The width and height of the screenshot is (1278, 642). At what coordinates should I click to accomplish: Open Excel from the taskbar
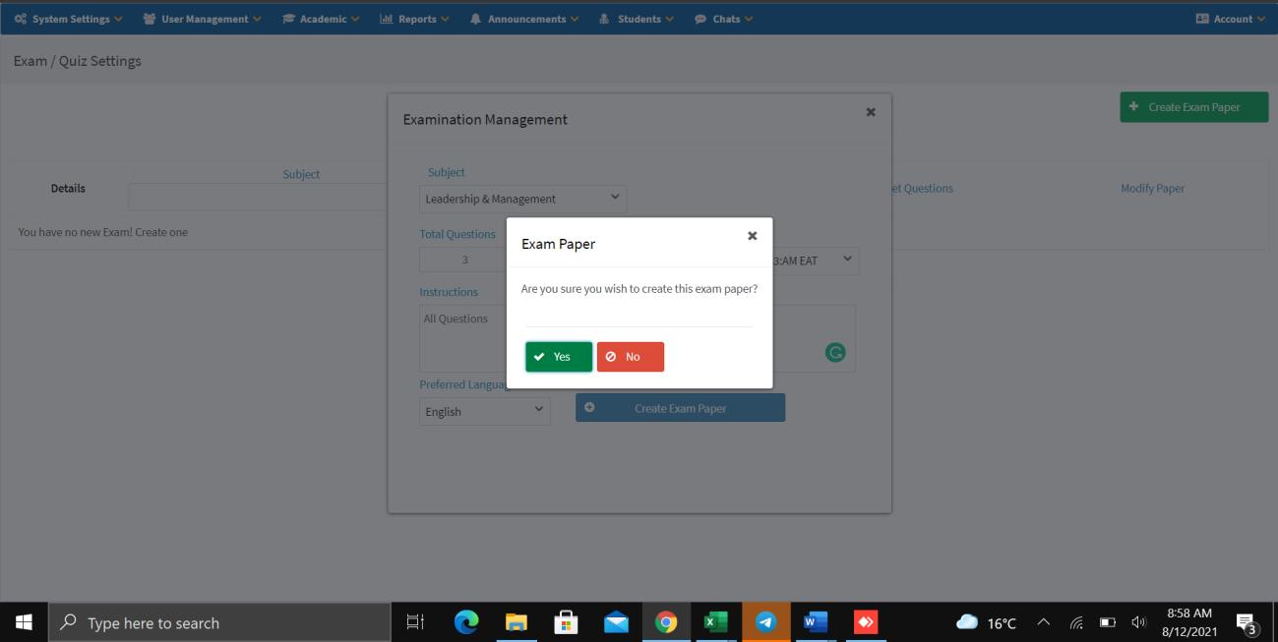(x=716, y=622)
